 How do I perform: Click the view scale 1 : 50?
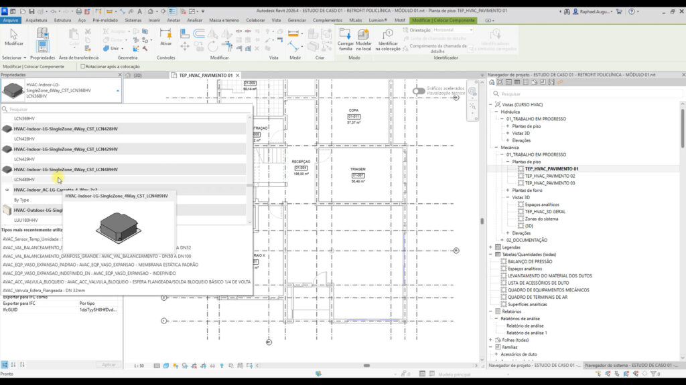tap(139, 366)
